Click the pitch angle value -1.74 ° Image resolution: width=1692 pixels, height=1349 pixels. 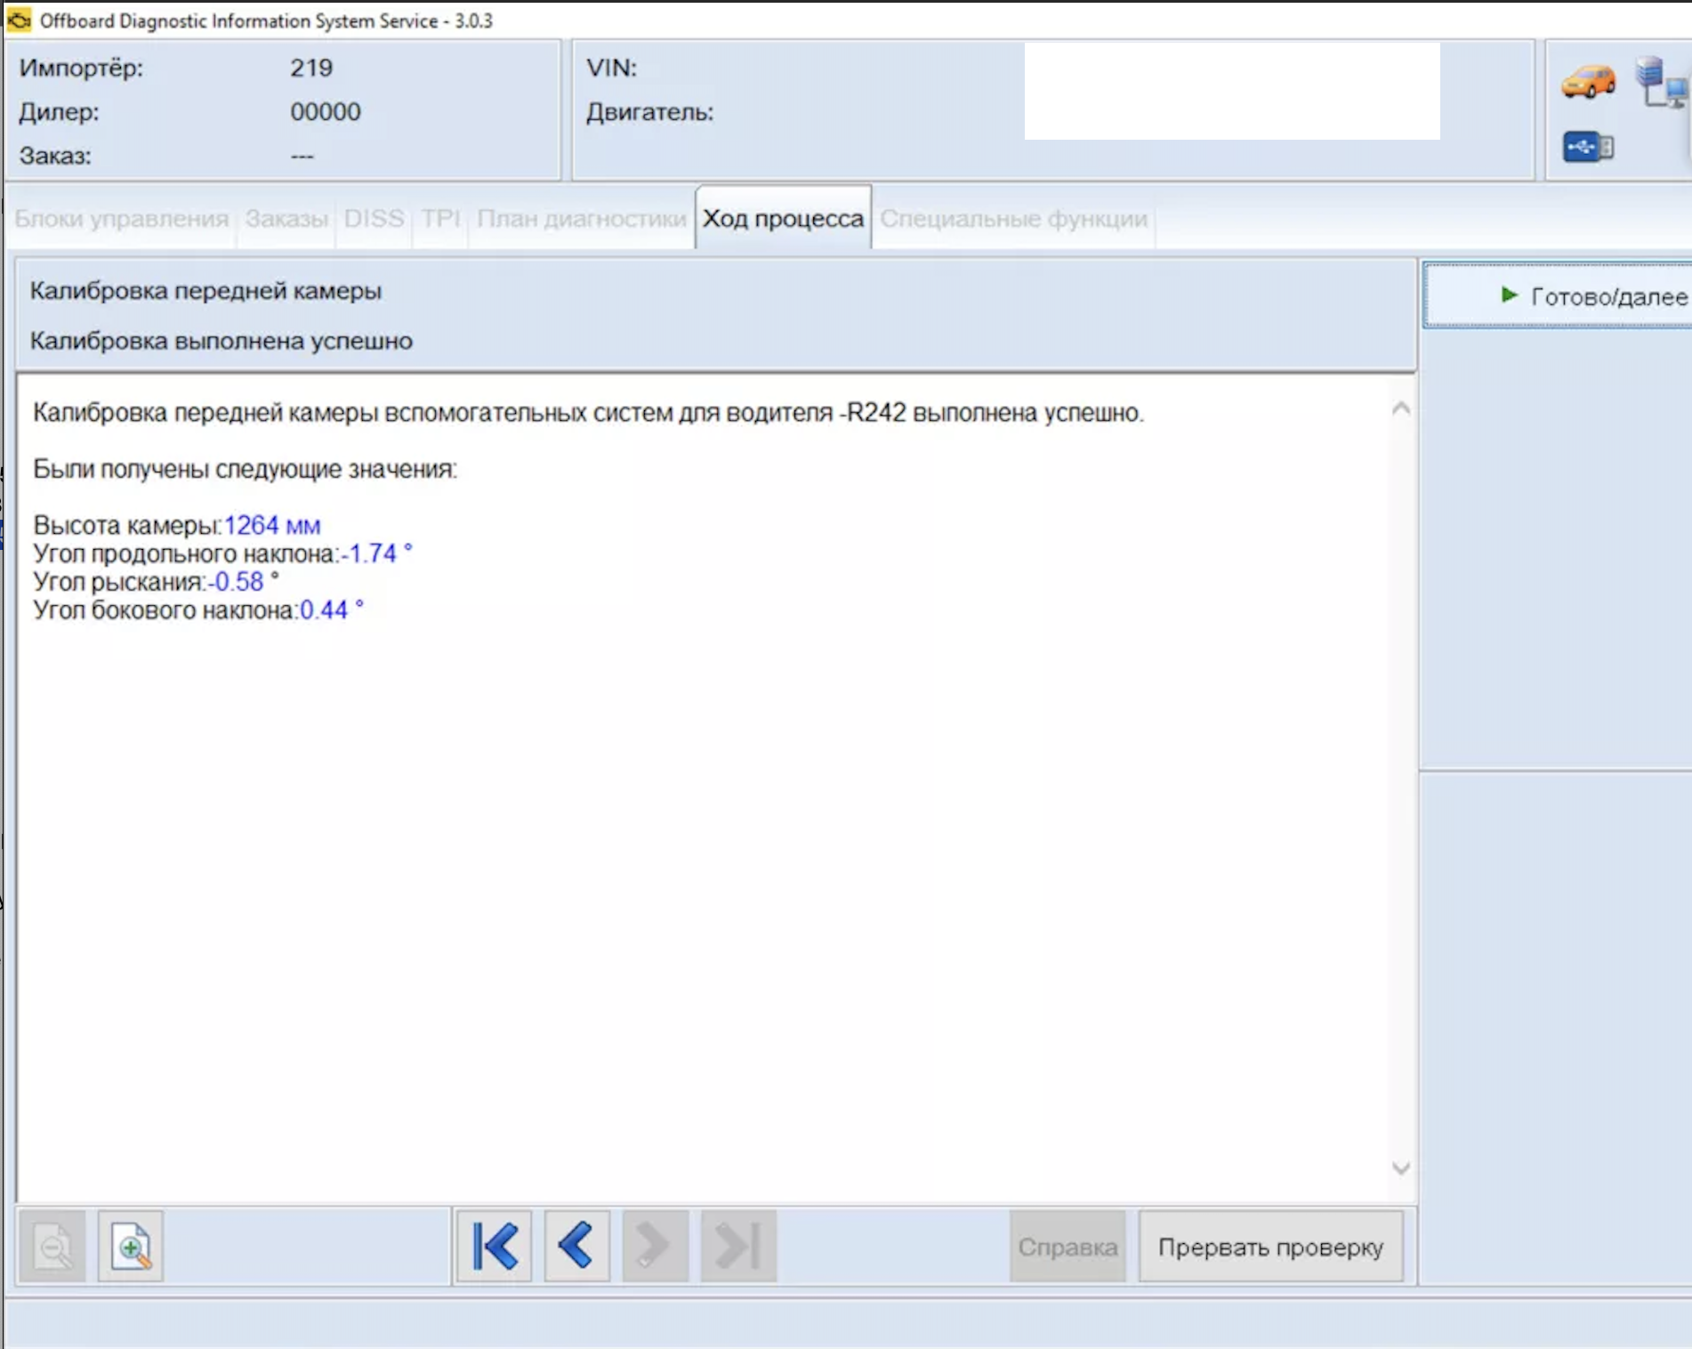[x=376, y=553]
